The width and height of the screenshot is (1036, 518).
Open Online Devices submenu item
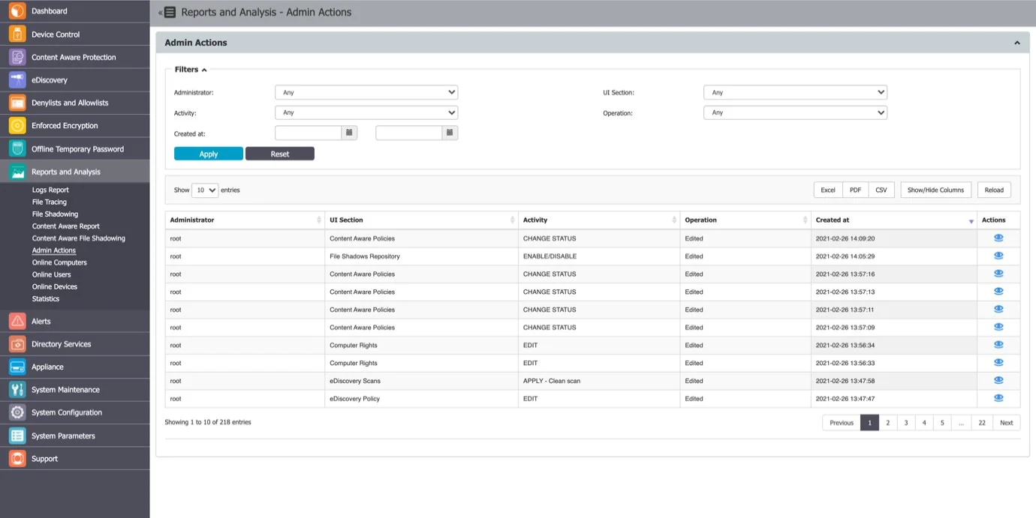coord(55,286)
